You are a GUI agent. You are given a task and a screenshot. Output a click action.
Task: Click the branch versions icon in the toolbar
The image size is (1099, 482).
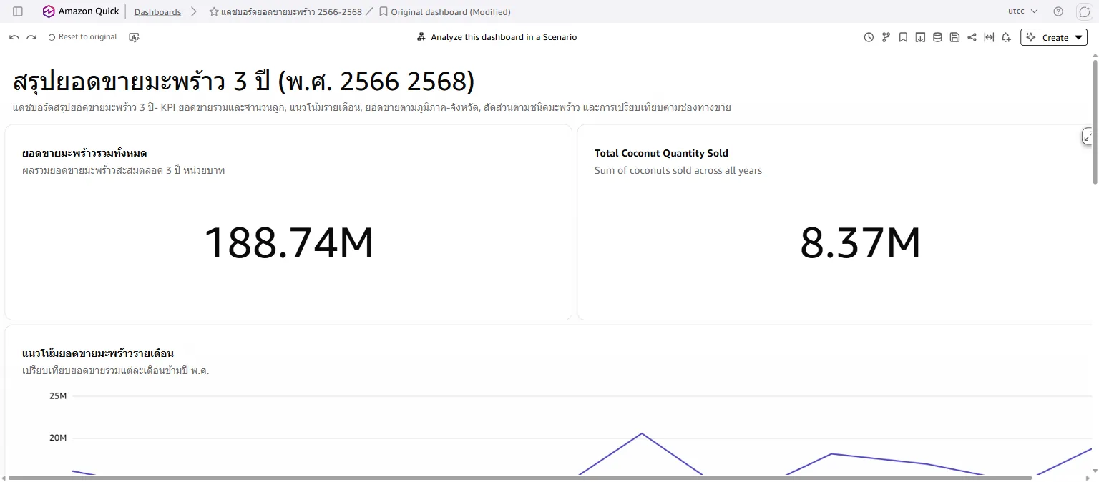886,37
